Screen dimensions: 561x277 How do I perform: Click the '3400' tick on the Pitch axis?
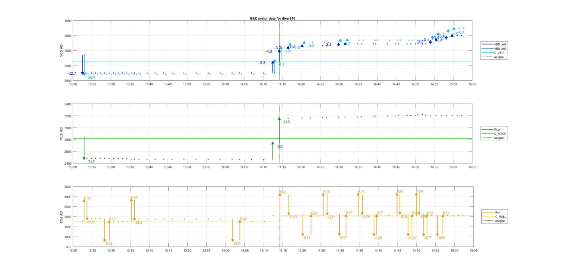68,104
